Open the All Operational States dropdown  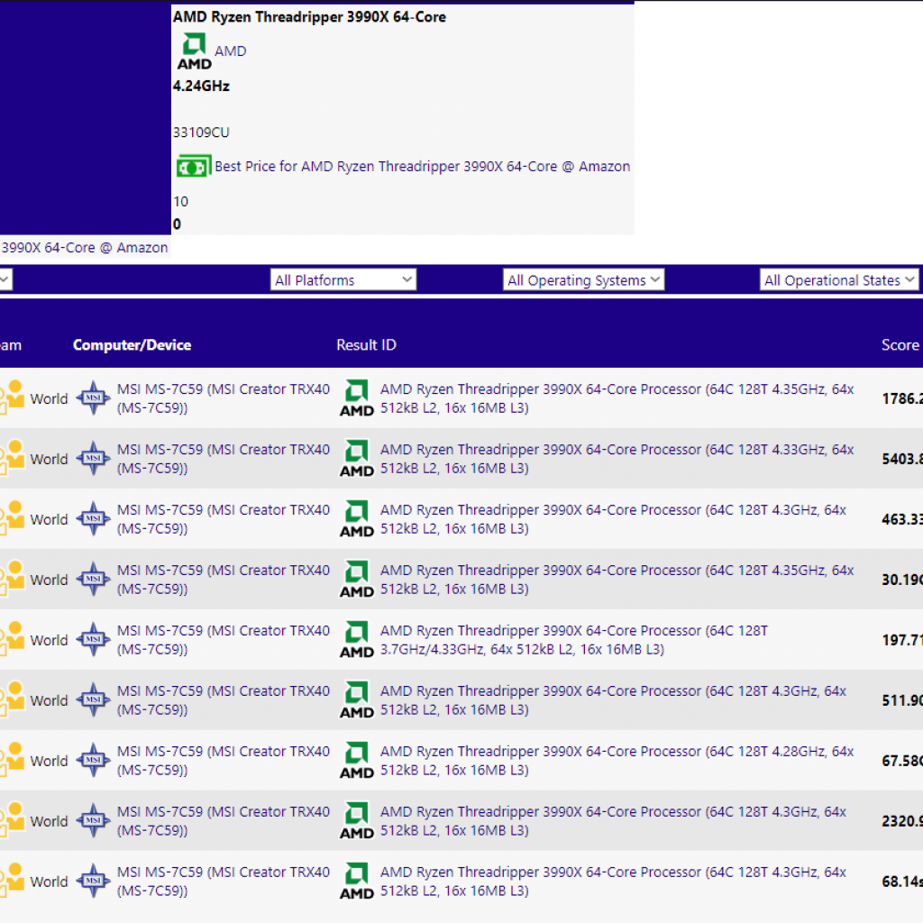click(839, 279)
